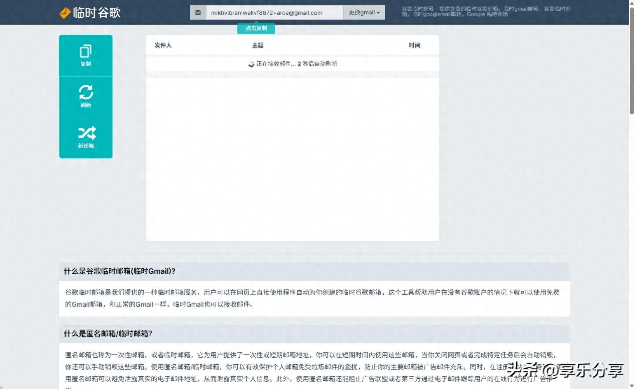This screenshot has height=389, width=635.
Task: Expand the gmail address switcher options
Action: click(363, 12)
